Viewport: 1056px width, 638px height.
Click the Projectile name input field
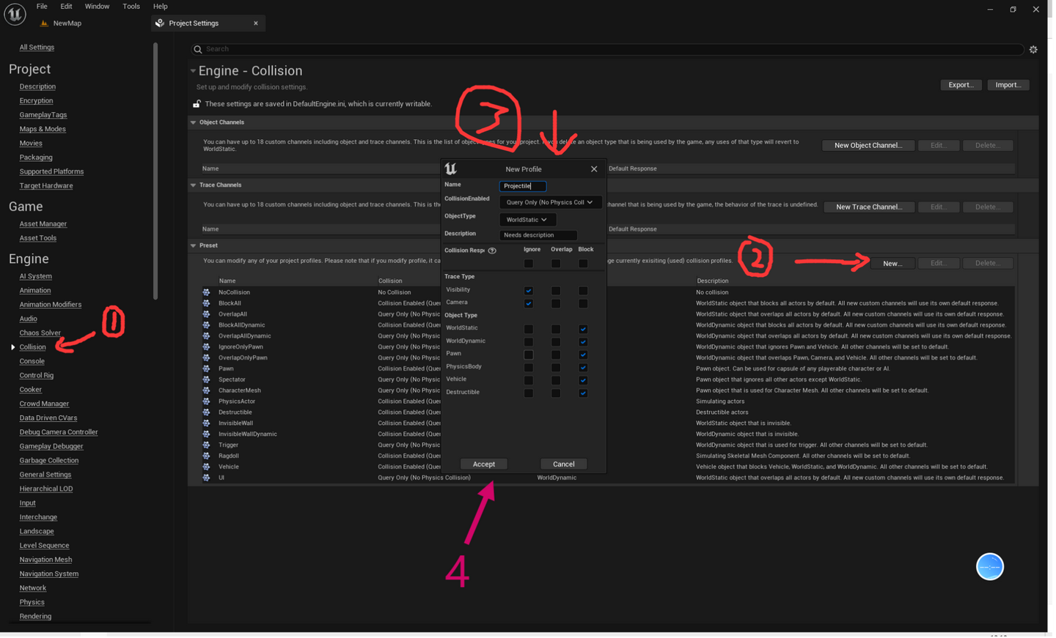click(x=522, y=185)
